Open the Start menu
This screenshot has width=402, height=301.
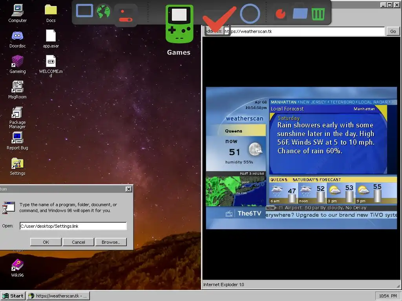(x=13, y=296)
